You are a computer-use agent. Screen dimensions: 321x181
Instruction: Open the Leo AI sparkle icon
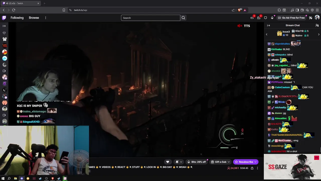[x=307, y=10]
